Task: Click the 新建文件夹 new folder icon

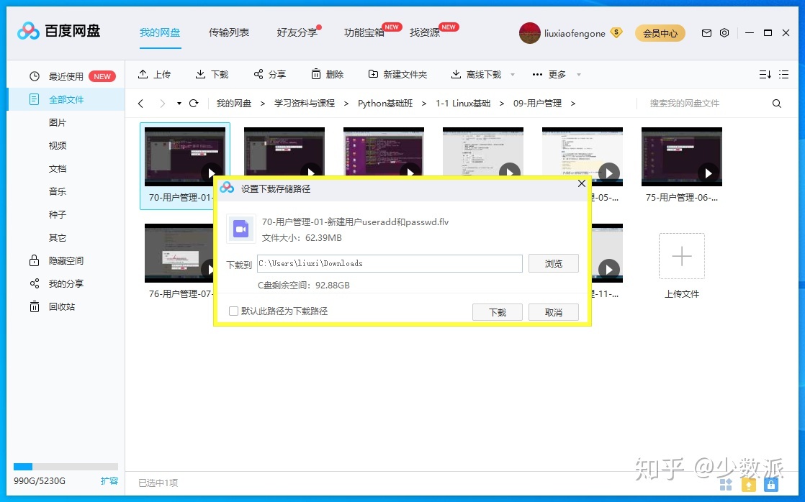Action: pyautogui.click(x=373, y=74)
